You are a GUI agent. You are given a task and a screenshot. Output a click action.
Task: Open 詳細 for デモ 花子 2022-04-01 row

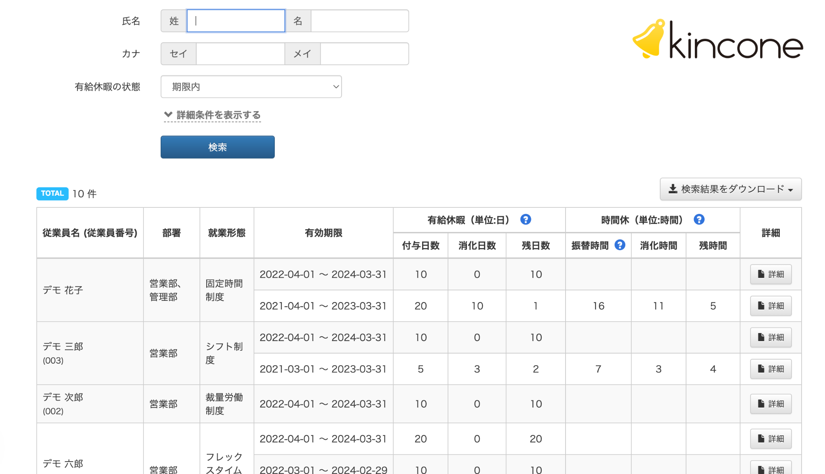(770, 274)
